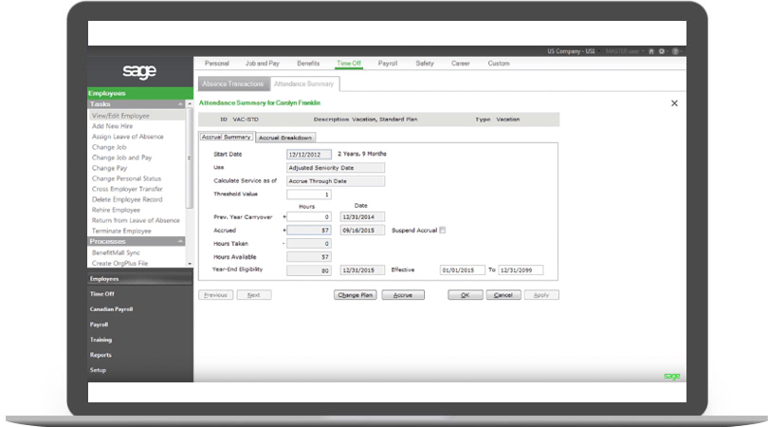Click the Sage logo in the sidebar

pyautogui.click(x=139, y=71)
